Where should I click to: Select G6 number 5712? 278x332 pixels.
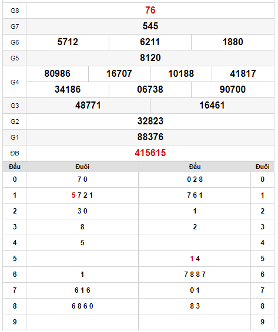[x=68, y=42]
